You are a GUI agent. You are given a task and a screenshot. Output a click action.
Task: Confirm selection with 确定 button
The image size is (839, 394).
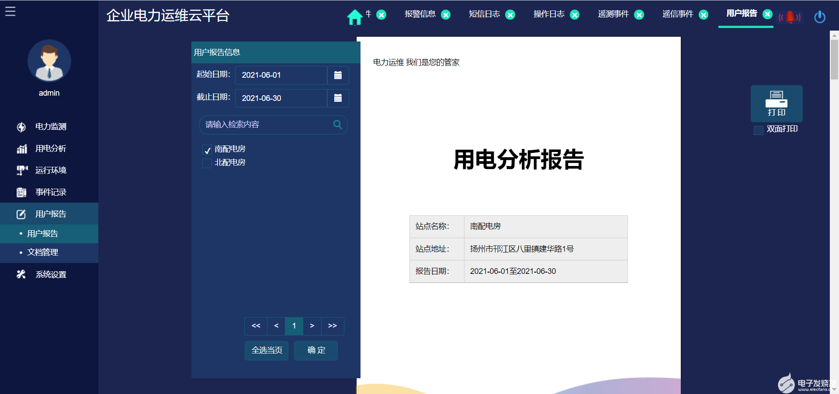(x=316, y=351)
